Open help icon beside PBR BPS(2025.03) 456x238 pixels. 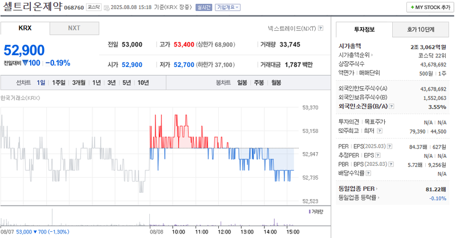(391, 164)
